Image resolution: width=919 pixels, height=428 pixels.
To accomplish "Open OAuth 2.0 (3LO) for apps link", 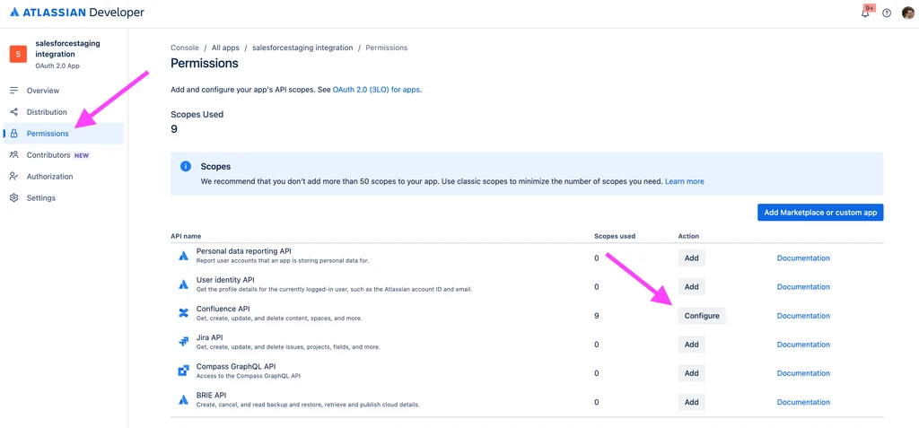I will point(377,90).
